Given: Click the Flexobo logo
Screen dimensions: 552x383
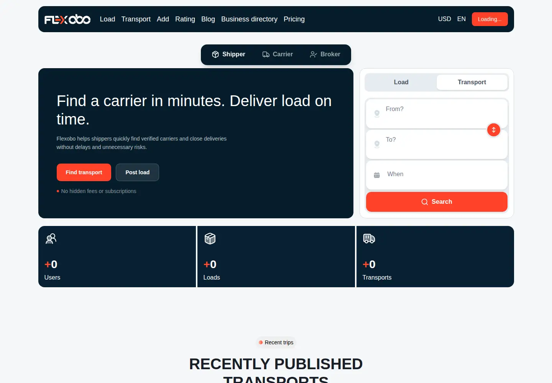Looking at the screenshot, I should pos(67,19).
